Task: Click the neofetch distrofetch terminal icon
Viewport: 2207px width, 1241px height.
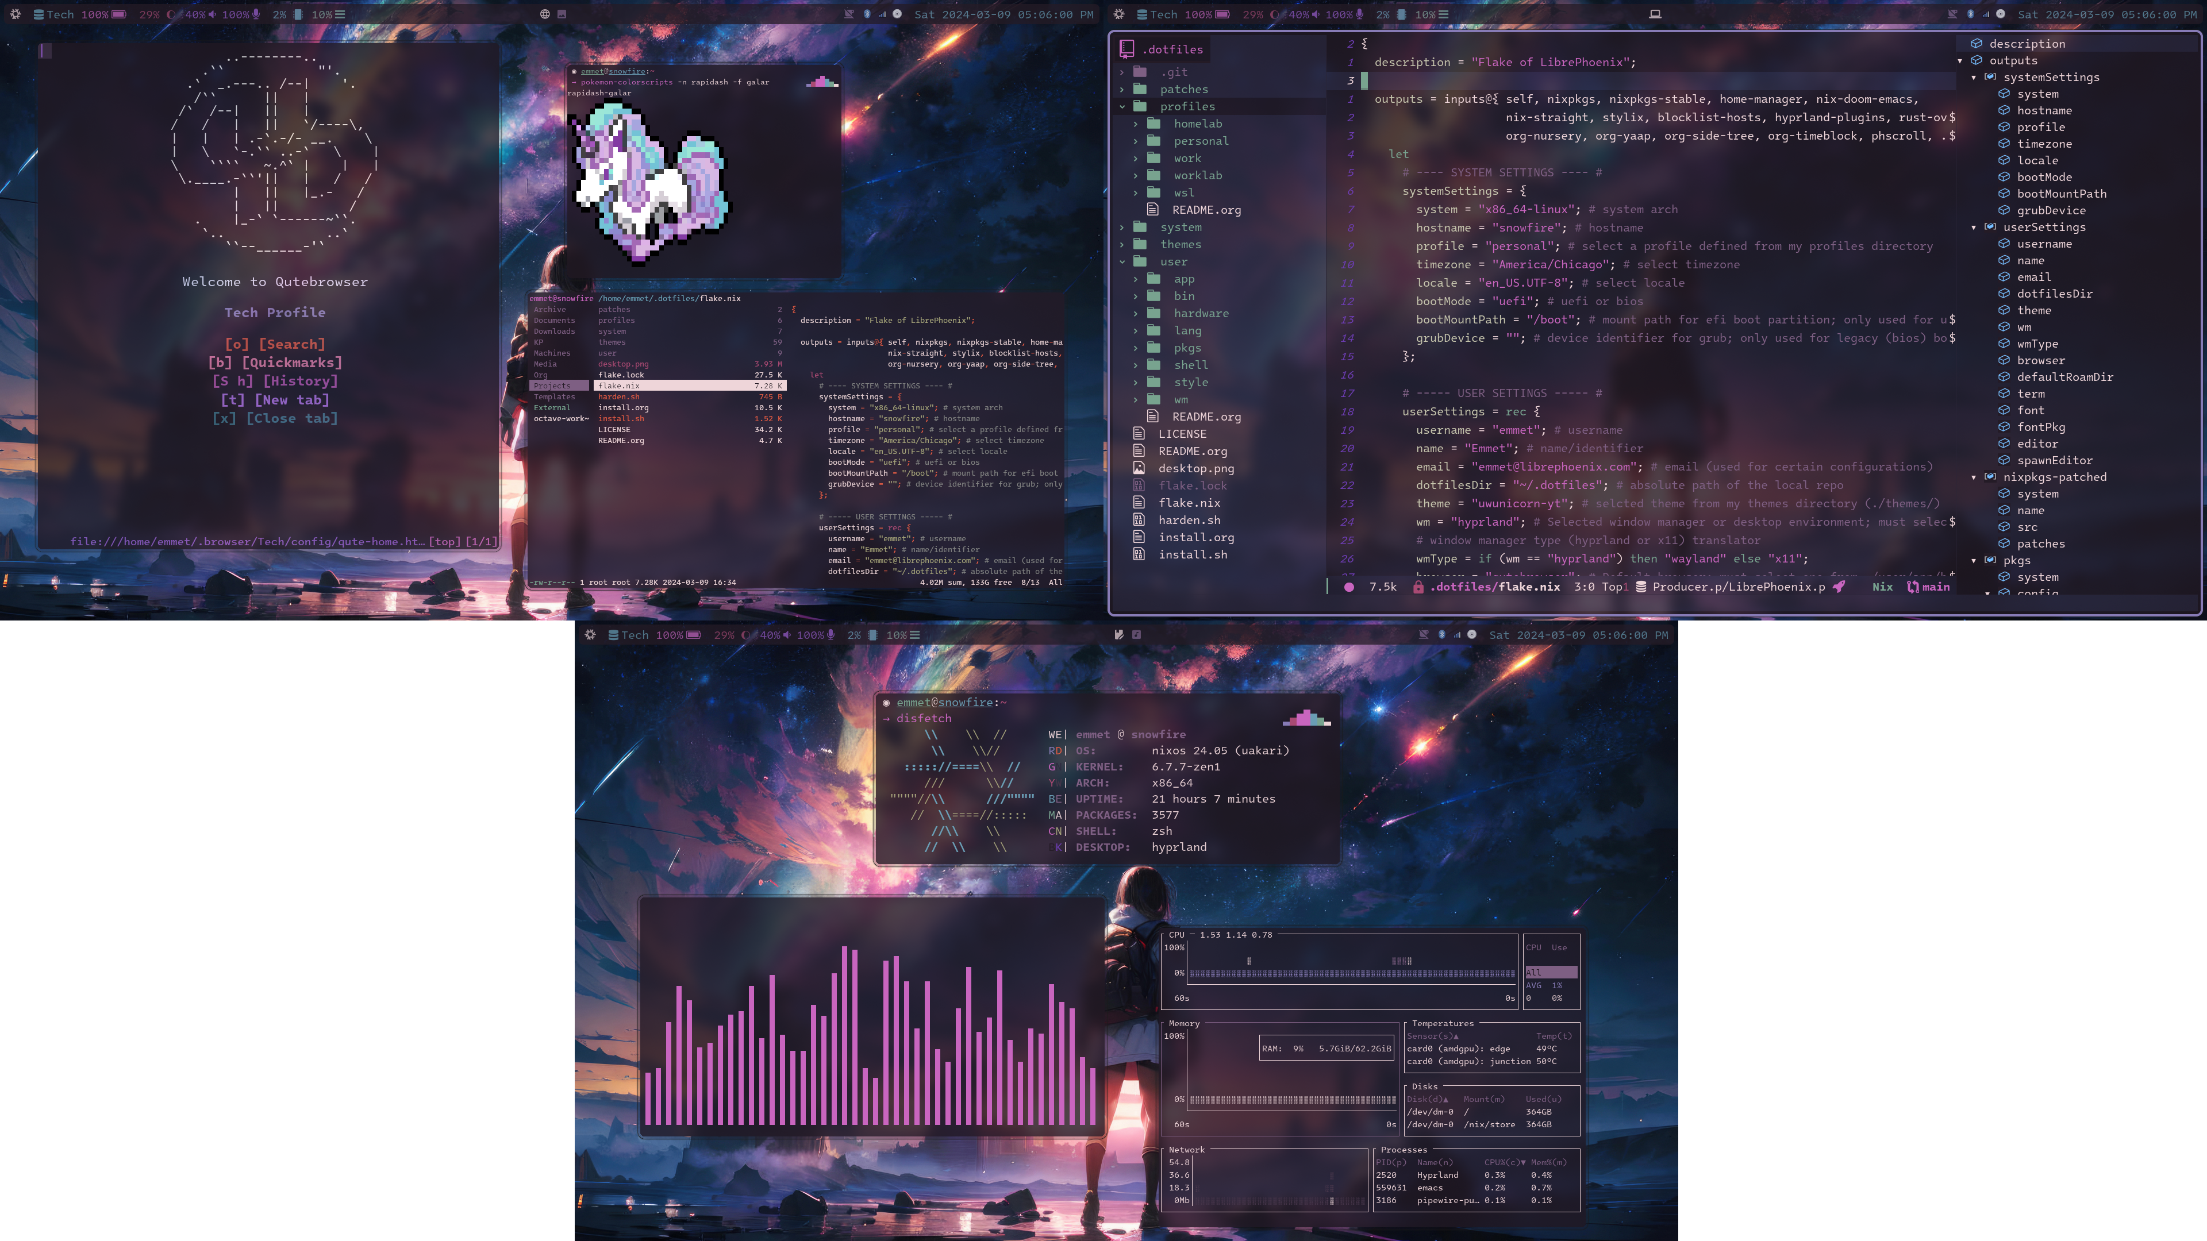Action: pyautogui.click(x=884, y=702)
